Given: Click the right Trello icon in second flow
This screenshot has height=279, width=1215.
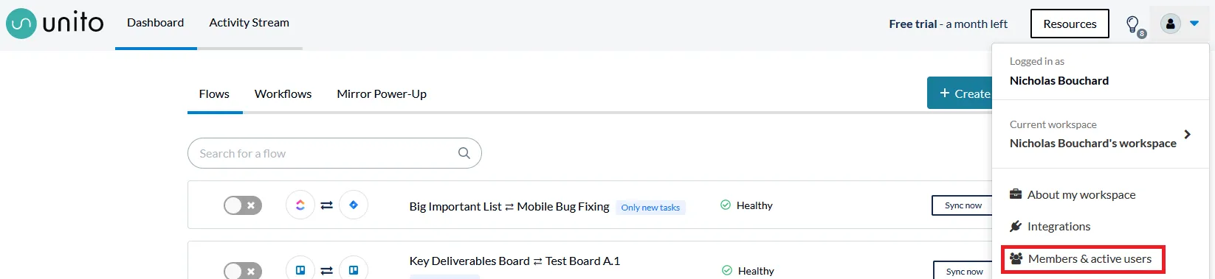Looking at the screenshot, I should click(354, 269).
